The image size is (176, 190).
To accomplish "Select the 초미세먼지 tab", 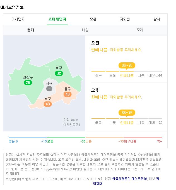I will [x=57, y=19].
